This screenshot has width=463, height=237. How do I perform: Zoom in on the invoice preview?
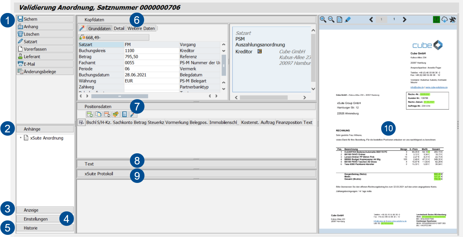tap(323, 19)
